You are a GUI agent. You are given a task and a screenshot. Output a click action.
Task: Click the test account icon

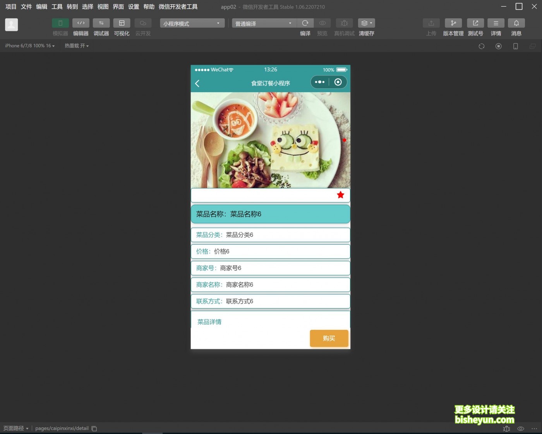pyautogui.click(x=475, y=23)
